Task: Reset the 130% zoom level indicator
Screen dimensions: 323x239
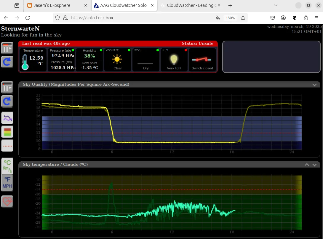Action: coord(230,18)
